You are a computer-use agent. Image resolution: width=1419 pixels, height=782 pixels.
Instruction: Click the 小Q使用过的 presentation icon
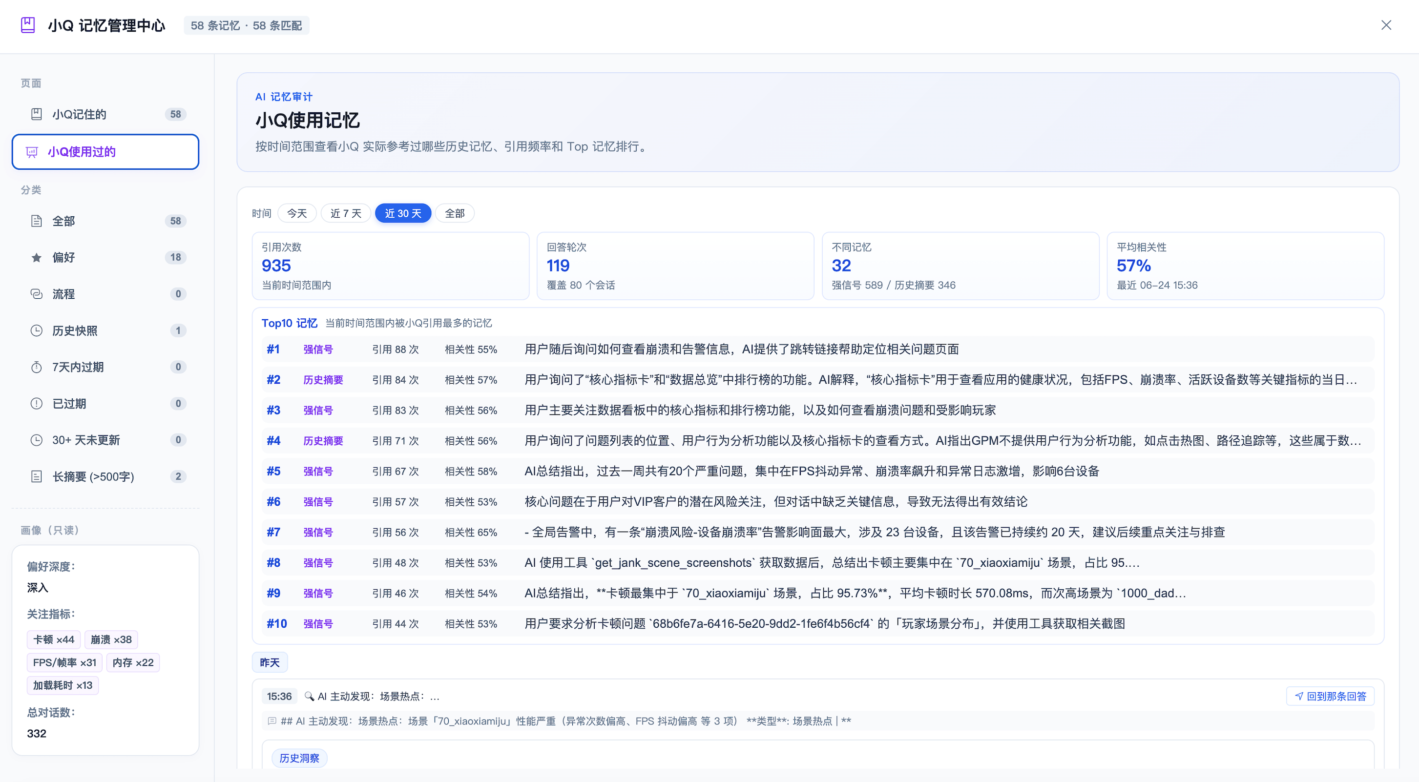pos(32,152)
